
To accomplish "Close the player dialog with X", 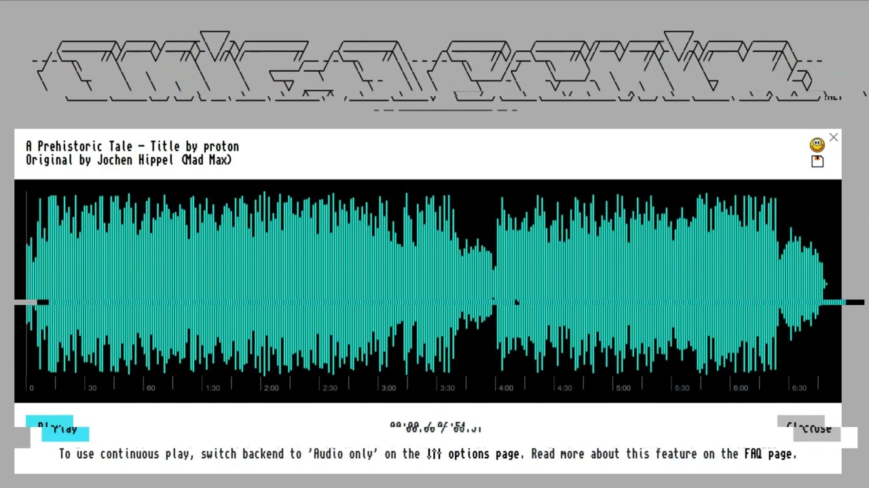I will point(834,138).
